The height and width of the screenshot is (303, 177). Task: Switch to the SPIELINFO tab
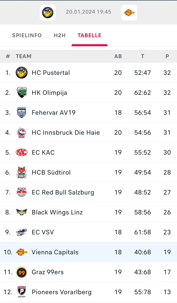click(27, 36)
